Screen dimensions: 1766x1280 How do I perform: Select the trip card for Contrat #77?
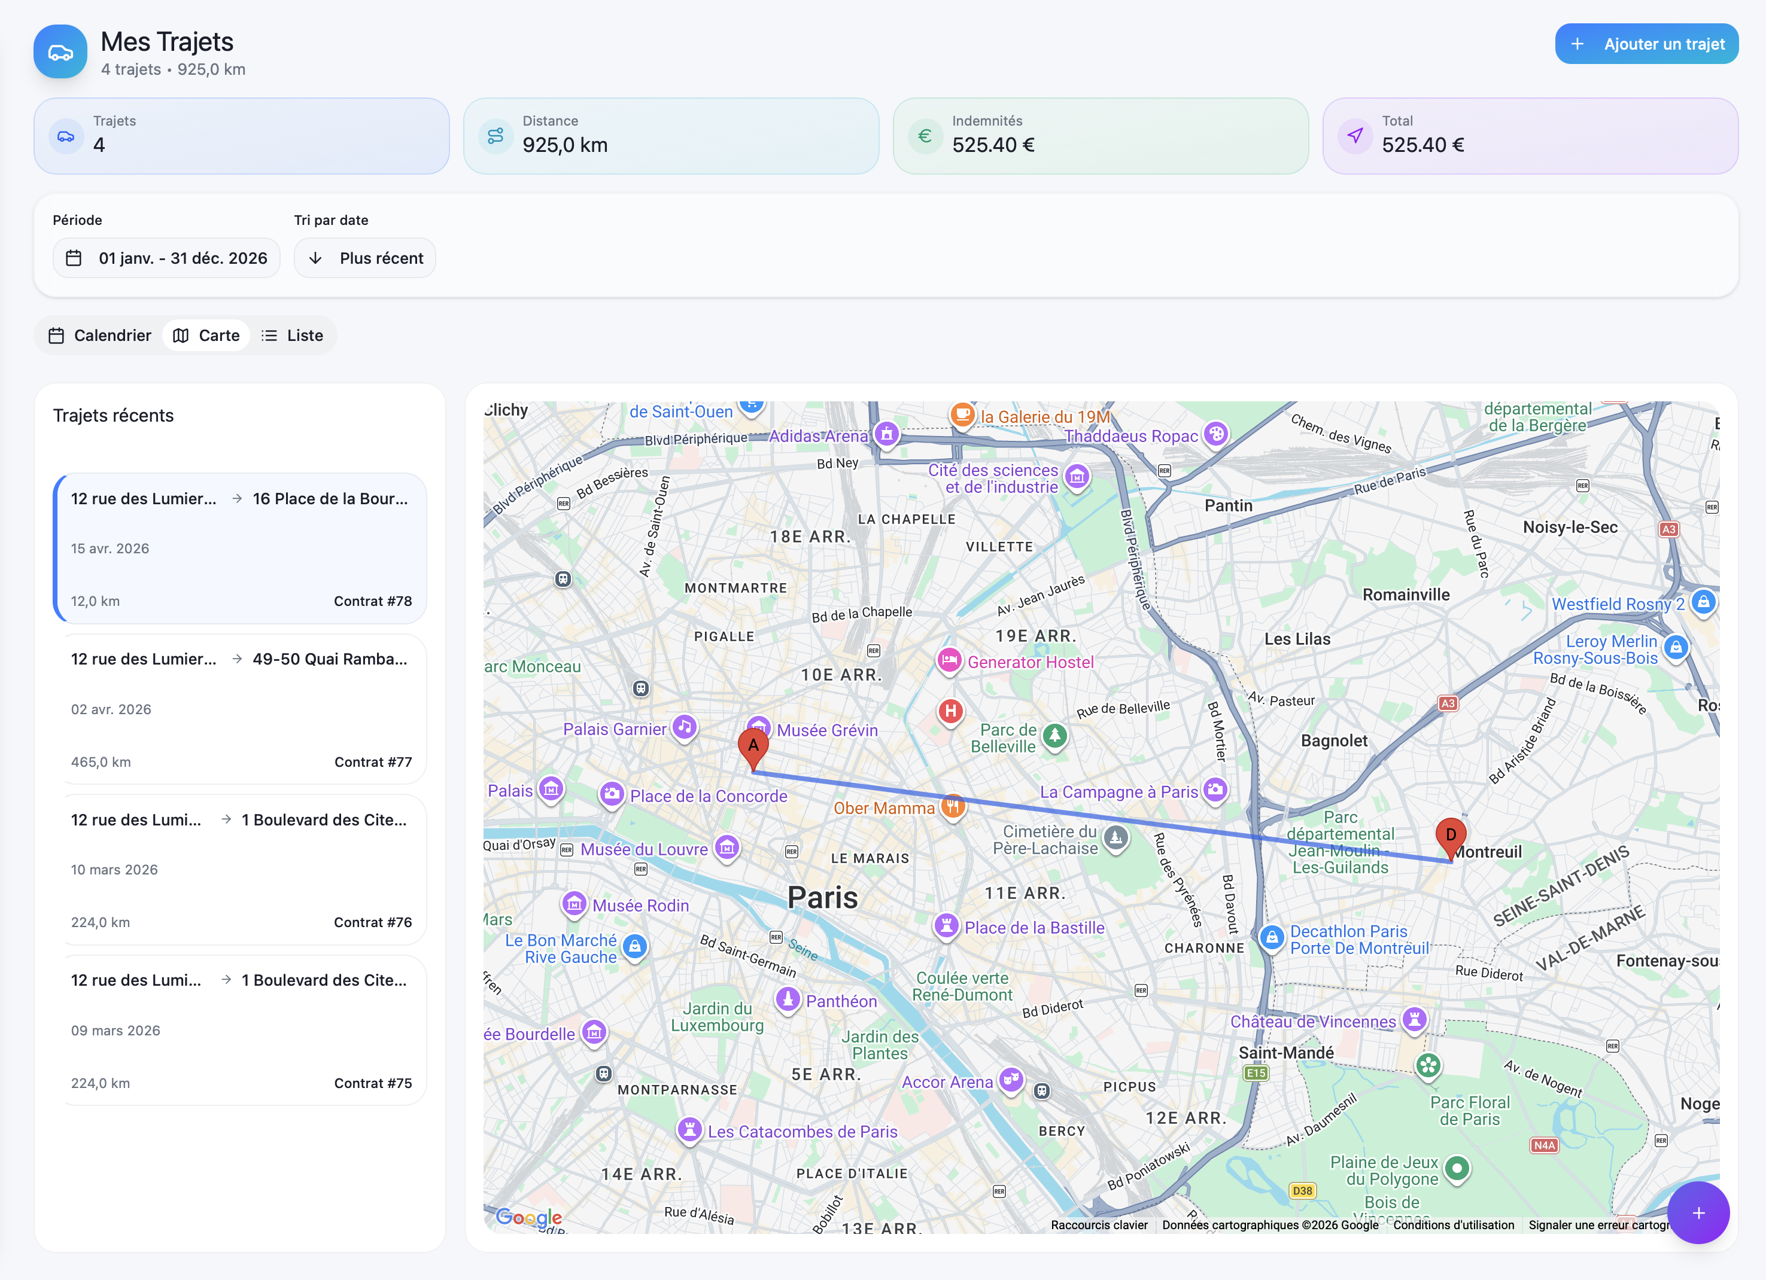(241, 709)
